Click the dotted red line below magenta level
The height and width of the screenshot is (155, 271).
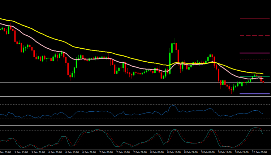[x=255, y=59]
